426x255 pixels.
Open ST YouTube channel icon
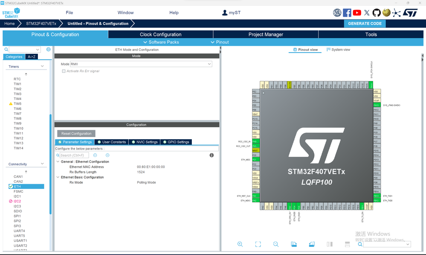click(x=357, y=12)
